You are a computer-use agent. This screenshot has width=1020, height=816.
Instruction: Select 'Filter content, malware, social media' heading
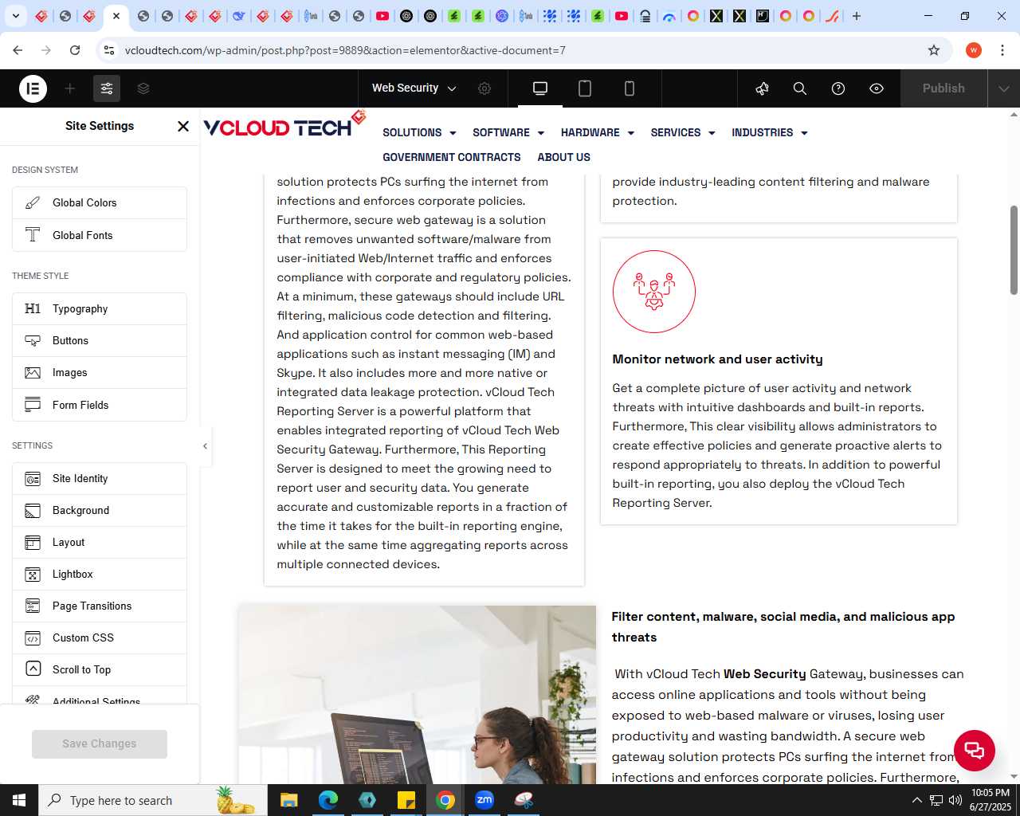783,627
